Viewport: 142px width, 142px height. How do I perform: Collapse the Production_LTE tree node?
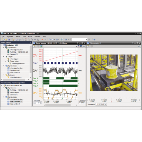pyautogui.click(x=2, y=45)
